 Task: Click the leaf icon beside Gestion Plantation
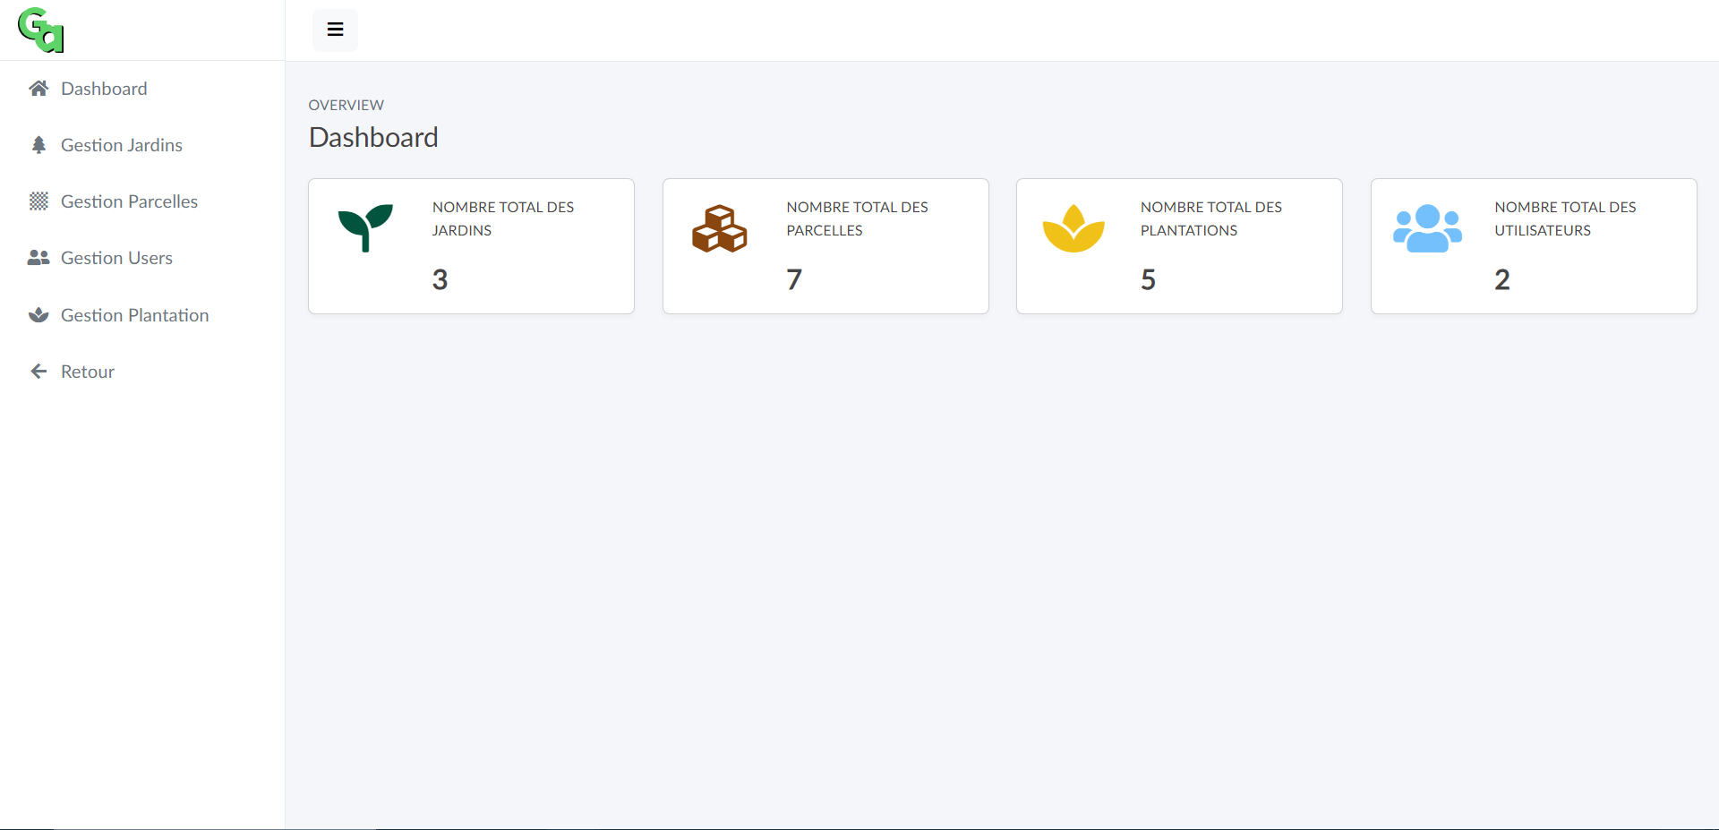[x=38, y=315]
